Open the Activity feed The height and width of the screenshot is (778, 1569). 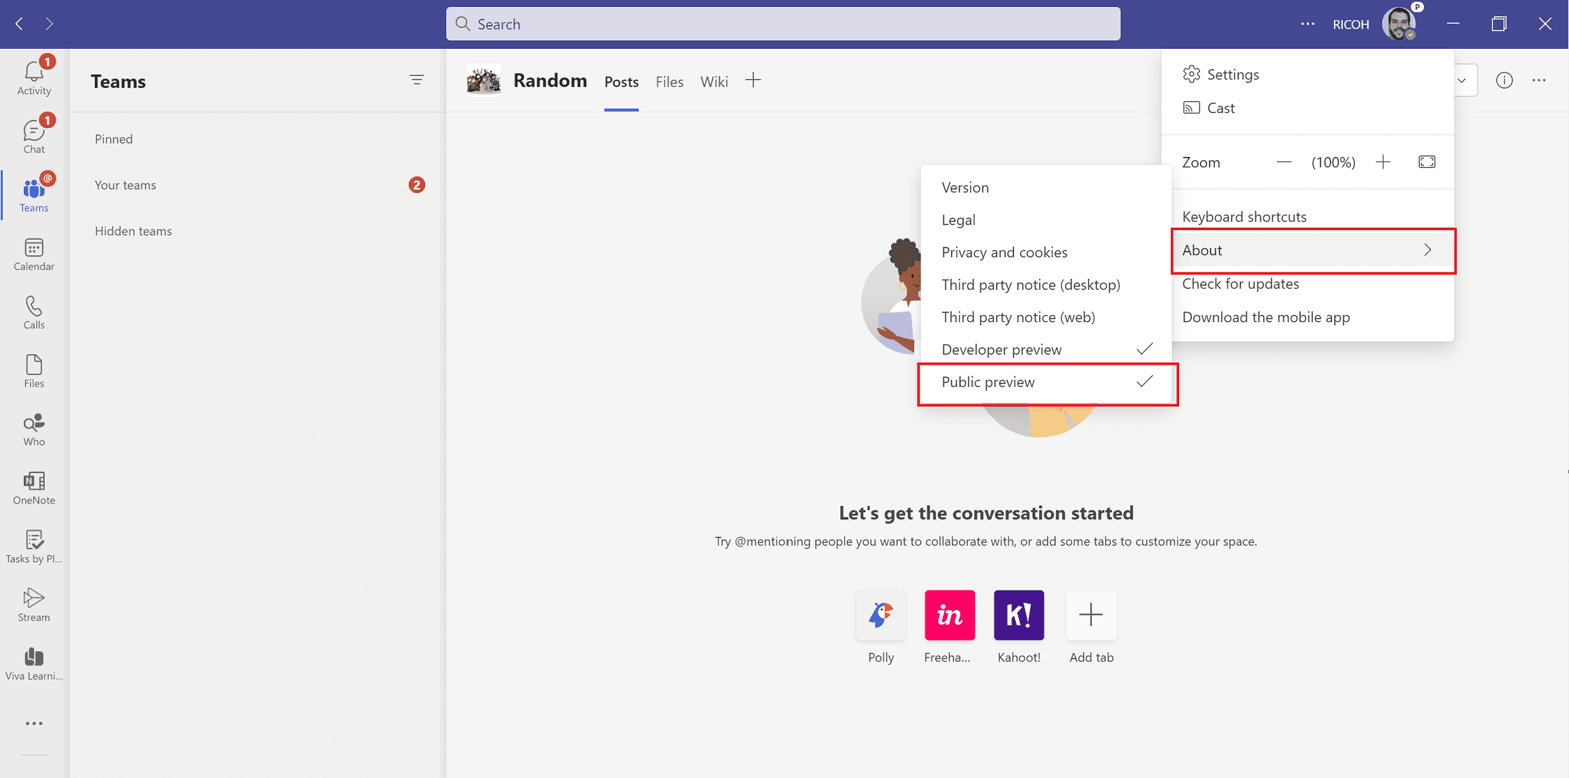(34, 77)
